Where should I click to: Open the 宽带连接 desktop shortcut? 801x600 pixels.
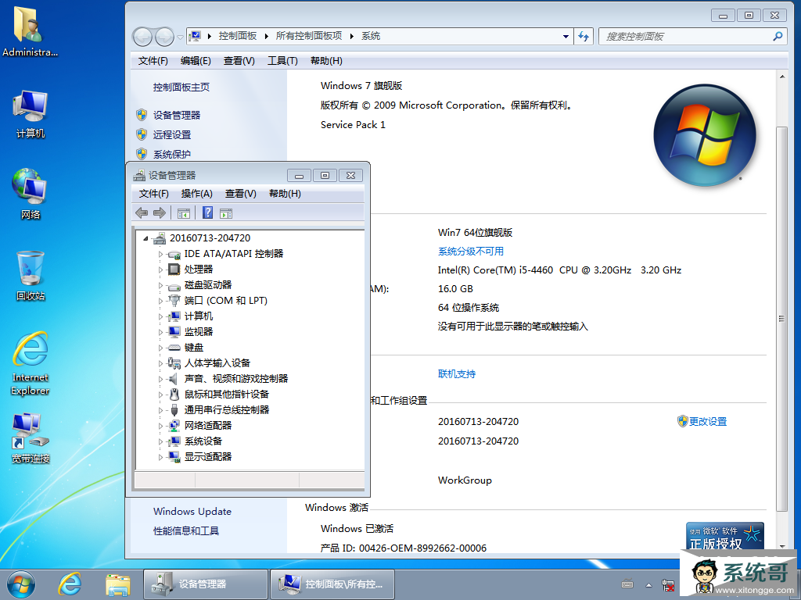tap(31, 437)
